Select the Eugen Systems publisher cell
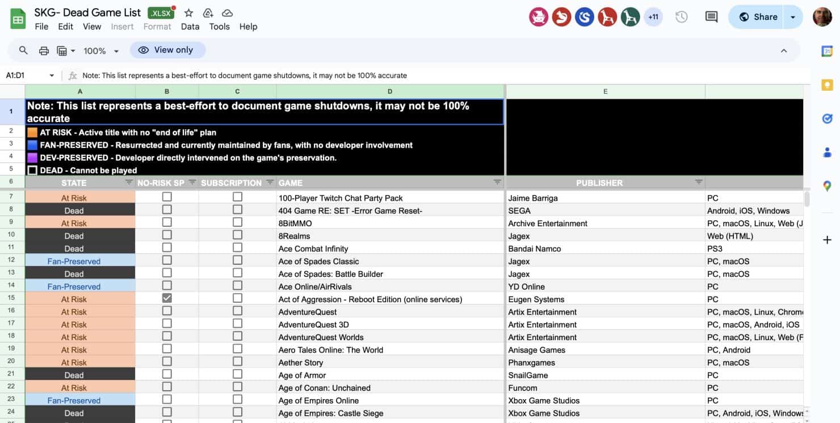 (x=606, y=299)
